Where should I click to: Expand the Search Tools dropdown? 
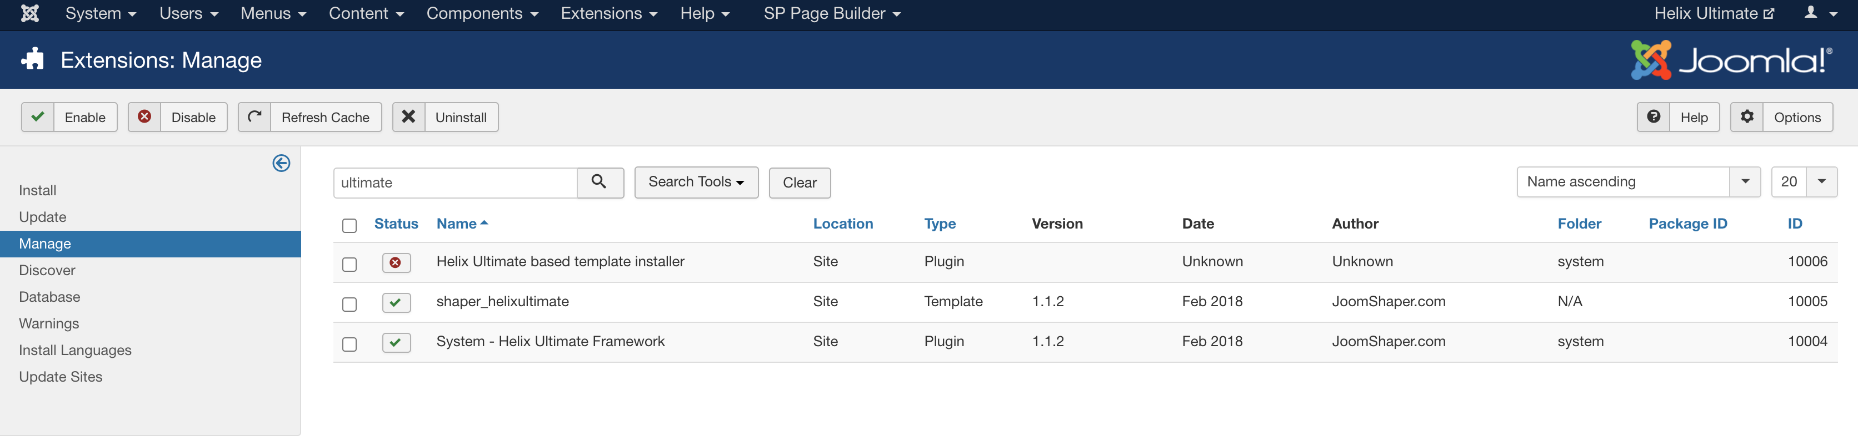pos(695,183)
